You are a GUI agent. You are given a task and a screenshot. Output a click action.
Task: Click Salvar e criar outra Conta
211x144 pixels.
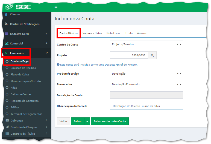click(110, 121)
